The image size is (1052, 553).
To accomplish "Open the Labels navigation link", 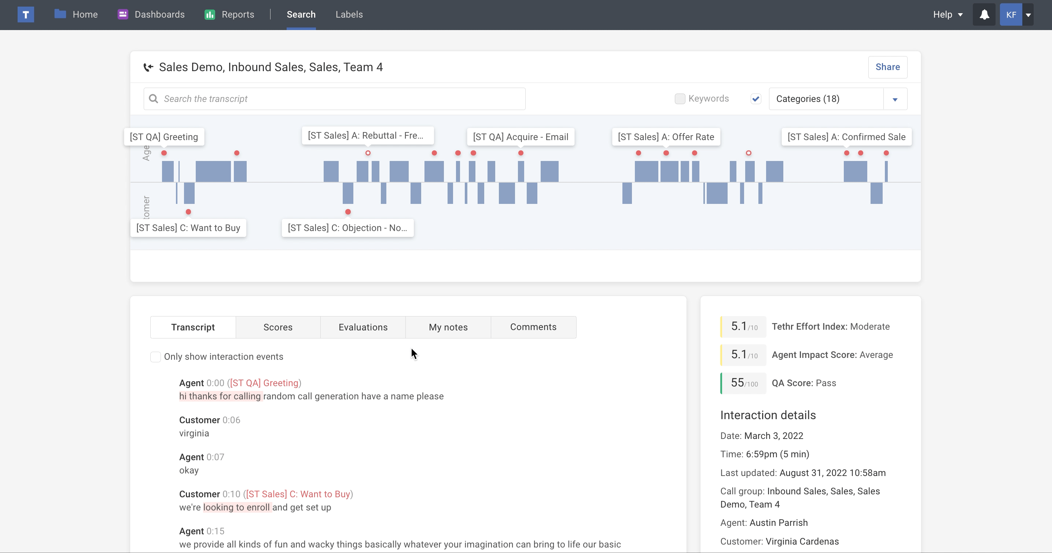I will click(x=349, y=15).
